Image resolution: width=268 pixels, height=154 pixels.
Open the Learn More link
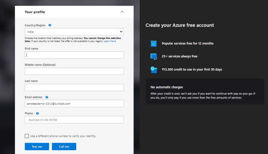110,41
